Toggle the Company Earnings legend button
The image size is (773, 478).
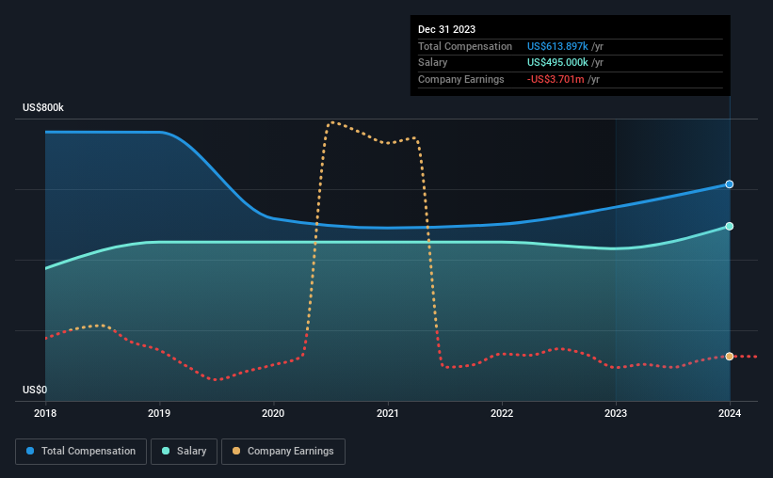[283, 452]
